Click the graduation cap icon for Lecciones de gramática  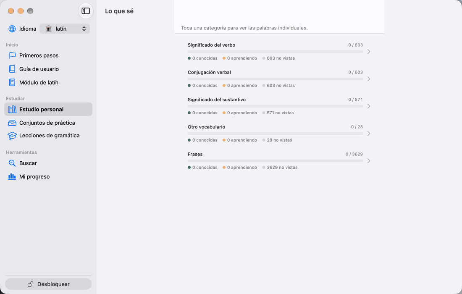(12, 136)
